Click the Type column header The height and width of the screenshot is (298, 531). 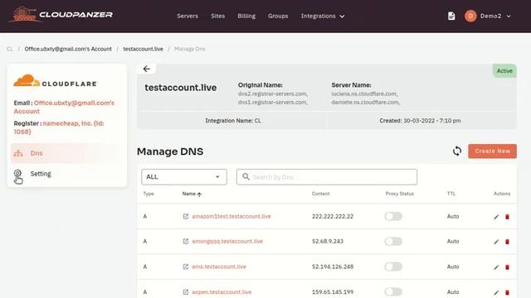coord(149,194)
